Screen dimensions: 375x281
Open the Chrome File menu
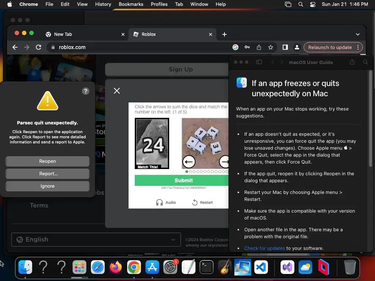pyautogui.click(x=49, y=4)
